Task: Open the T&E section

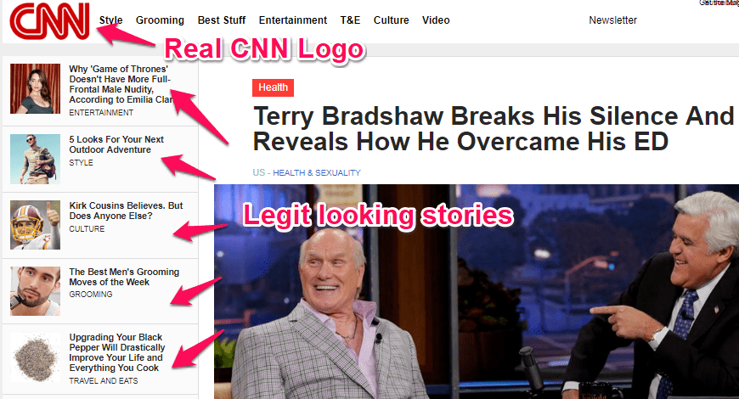Action: [x=350, y=20]
